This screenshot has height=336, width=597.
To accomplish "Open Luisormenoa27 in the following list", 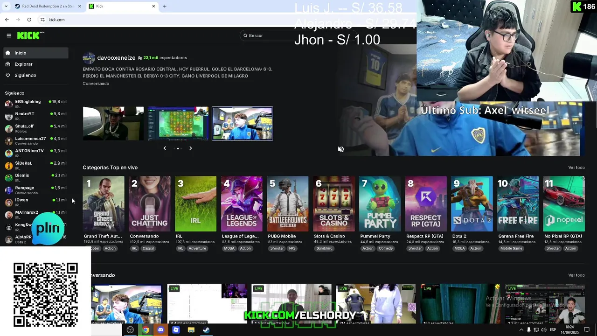I will (x=36, y=140).
